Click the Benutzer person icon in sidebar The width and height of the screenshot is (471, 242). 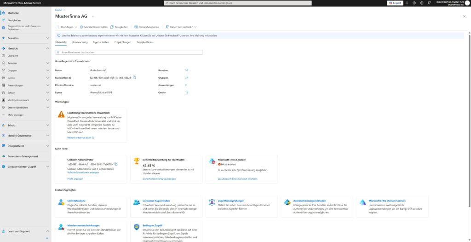(3, 63)
